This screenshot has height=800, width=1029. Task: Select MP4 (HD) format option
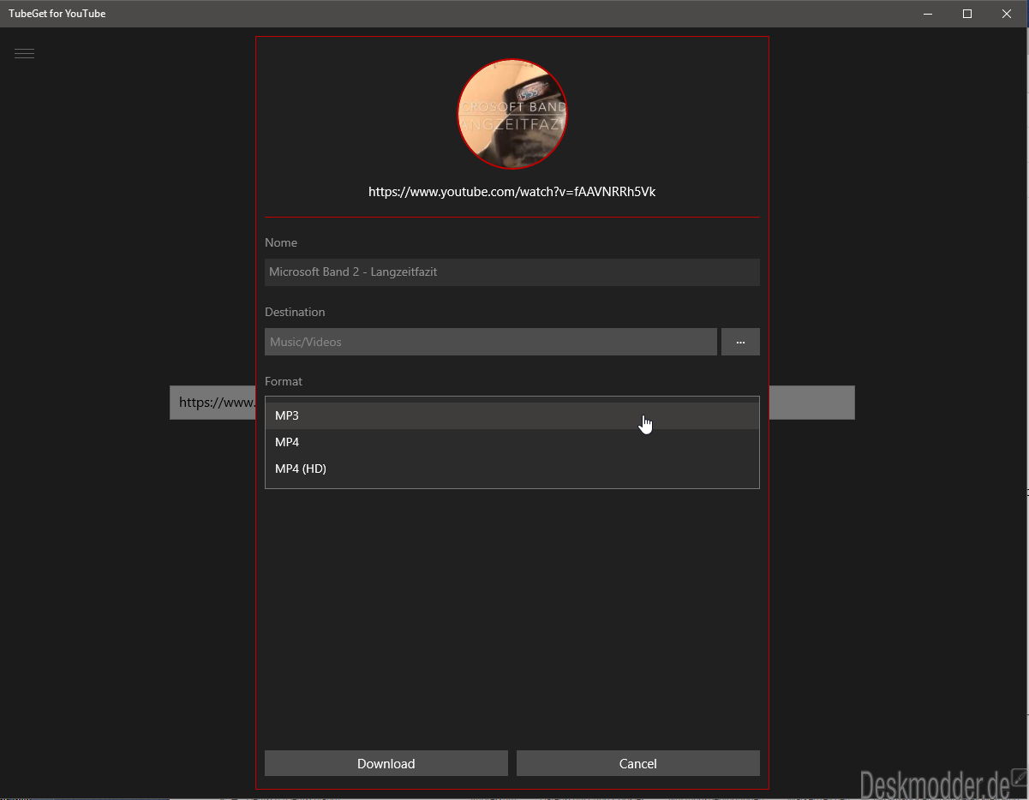pos(512,469)
